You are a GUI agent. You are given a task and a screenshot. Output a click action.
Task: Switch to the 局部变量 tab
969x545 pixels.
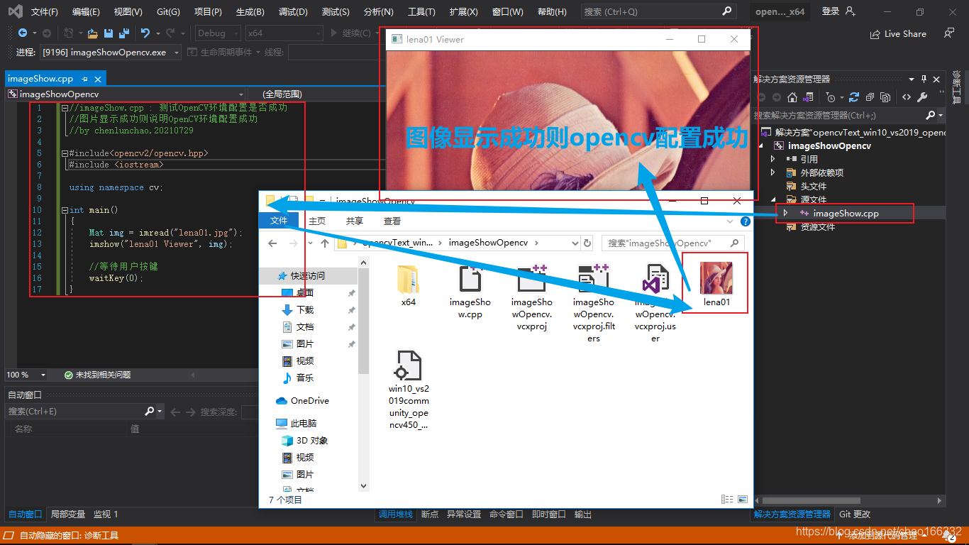click(x=68, y=514)
